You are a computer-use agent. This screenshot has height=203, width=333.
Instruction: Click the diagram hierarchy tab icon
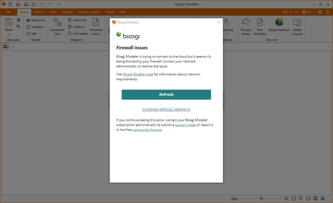click(5, 47)
